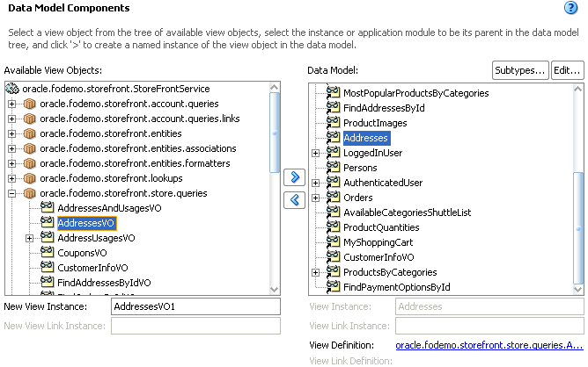Viewport: 588px width, 367px height.
Task: Select AddressesAndUsagesVO row
Action: (109, 208)
